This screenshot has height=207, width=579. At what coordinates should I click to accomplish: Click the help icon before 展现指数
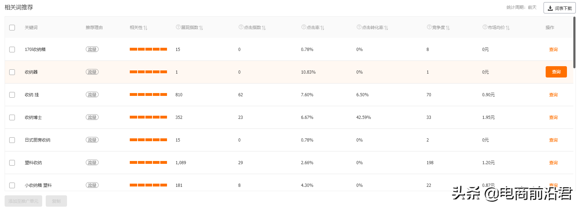[x=178, y=27]
